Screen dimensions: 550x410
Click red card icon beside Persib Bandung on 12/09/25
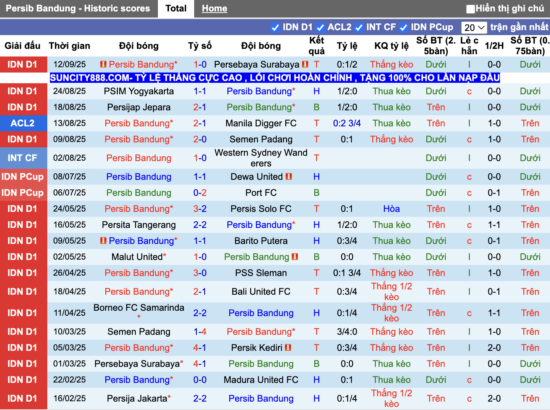pyautogui.click(x=103, y=65)
